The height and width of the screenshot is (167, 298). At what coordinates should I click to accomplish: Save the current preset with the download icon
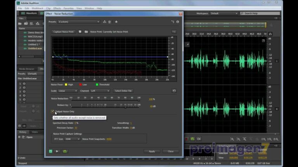[104, 22]
